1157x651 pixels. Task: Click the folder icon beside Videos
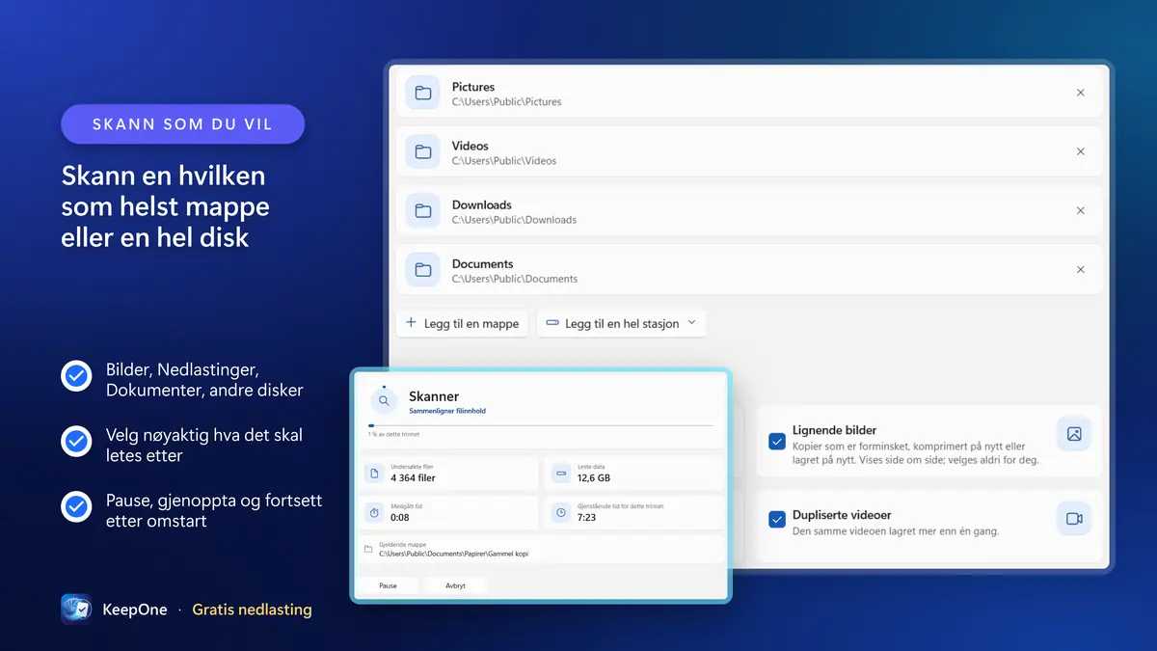pyautogui.click(x=422, y=152)
